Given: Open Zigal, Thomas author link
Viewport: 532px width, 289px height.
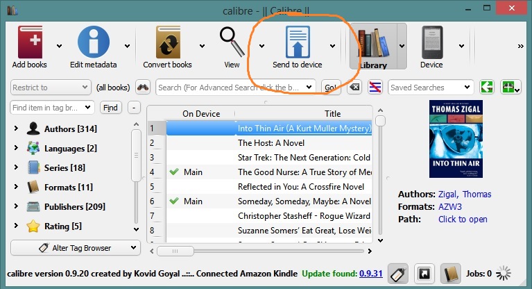Looking at the screenshot, I should (x=465, y=194).
